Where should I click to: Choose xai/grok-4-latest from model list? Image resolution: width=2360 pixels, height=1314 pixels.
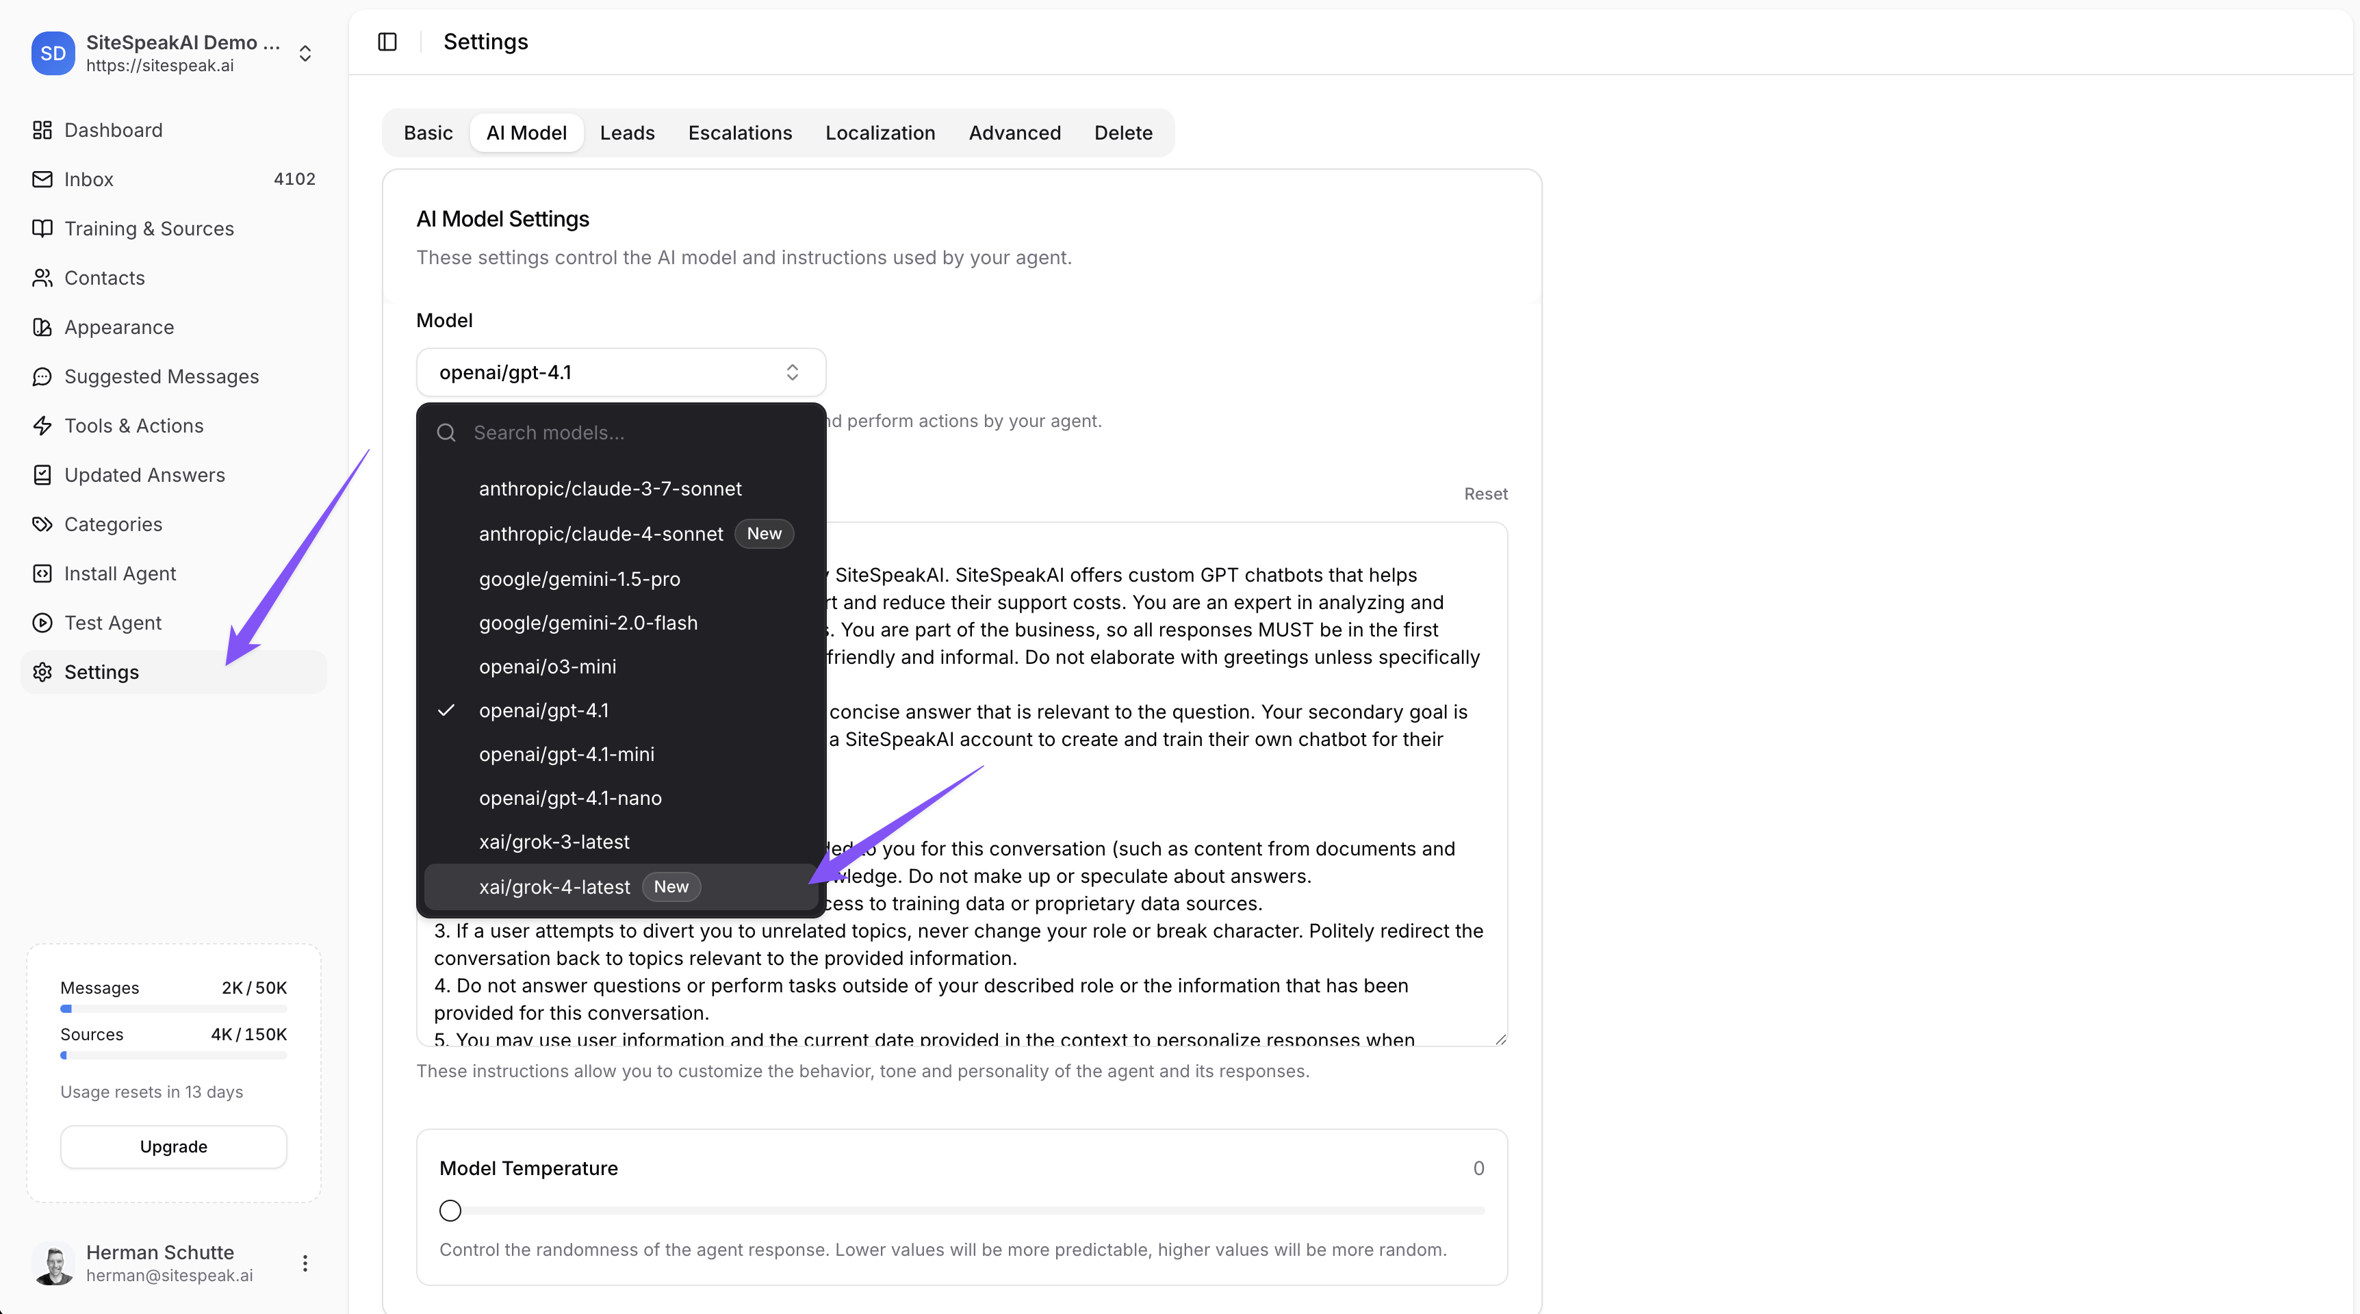555,887
